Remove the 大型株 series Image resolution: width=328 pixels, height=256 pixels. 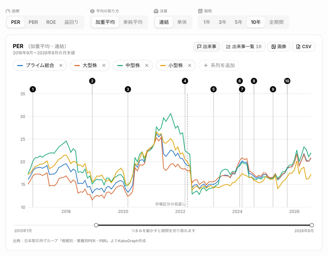click(104, 66)
